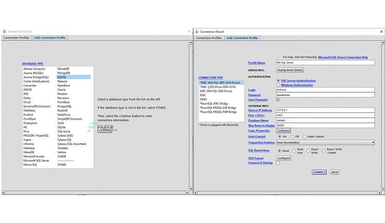Image resolution: width=385 pixels, height=223 pixels.
Task: Set Auto Commit to On
Action: (x=280, y=136)
